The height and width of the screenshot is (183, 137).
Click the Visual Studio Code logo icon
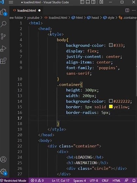2,2
